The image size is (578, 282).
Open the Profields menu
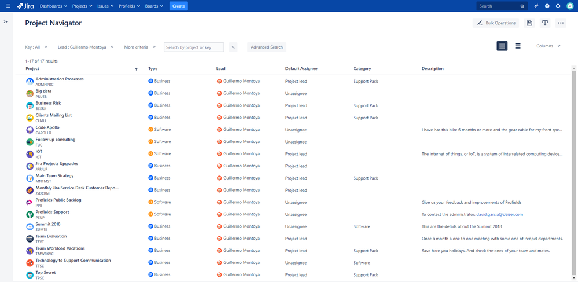[x=130, y=6]
